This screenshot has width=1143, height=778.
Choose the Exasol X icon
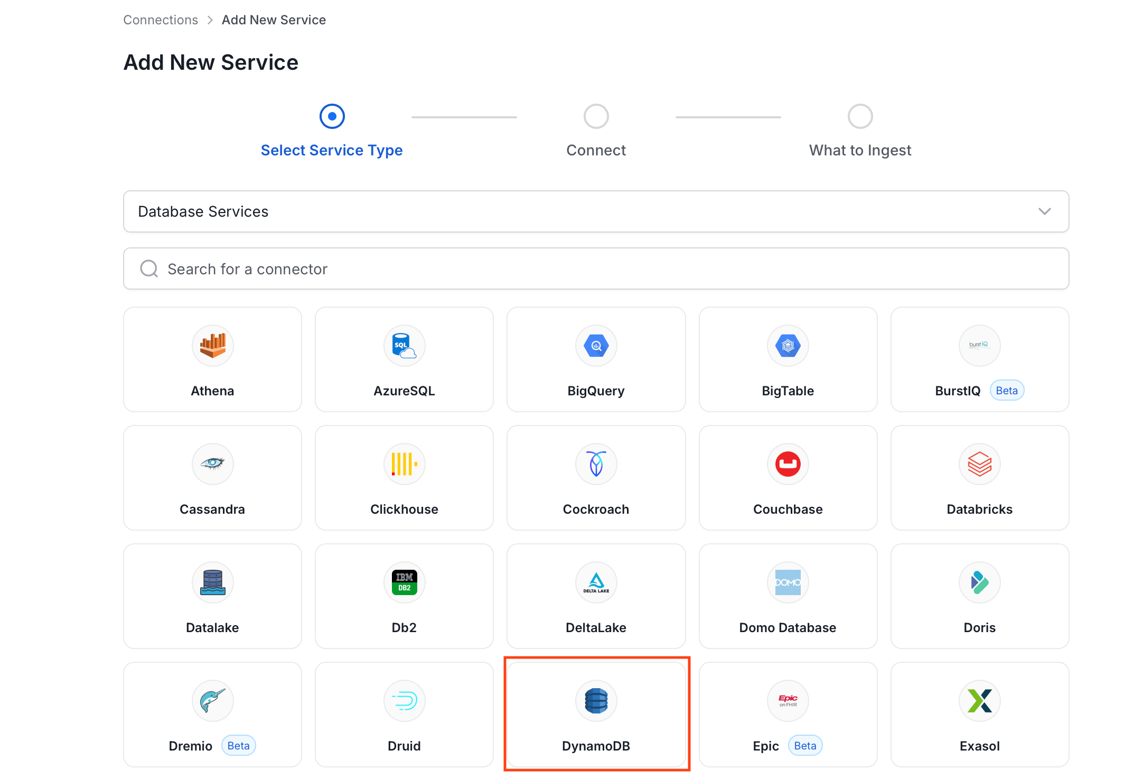tap(980, 701)
